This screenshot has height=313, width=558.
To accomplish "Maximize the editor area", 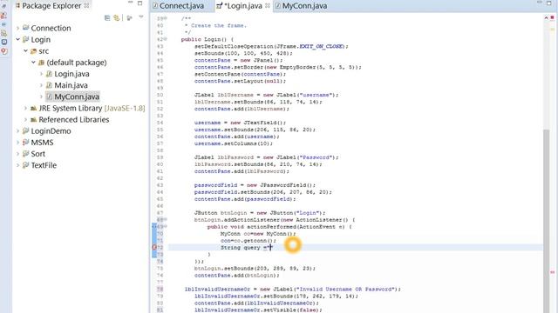I will pos(548,3).
